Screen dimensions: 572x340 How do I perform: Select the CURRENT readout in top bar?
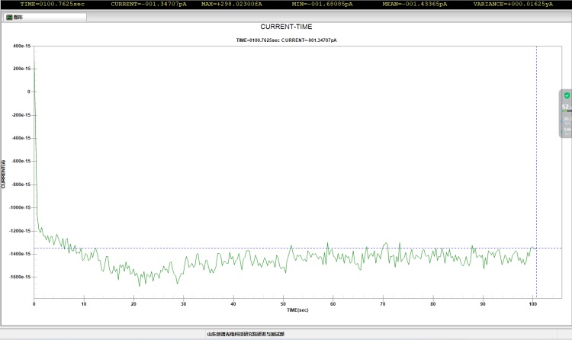point(148,4)
